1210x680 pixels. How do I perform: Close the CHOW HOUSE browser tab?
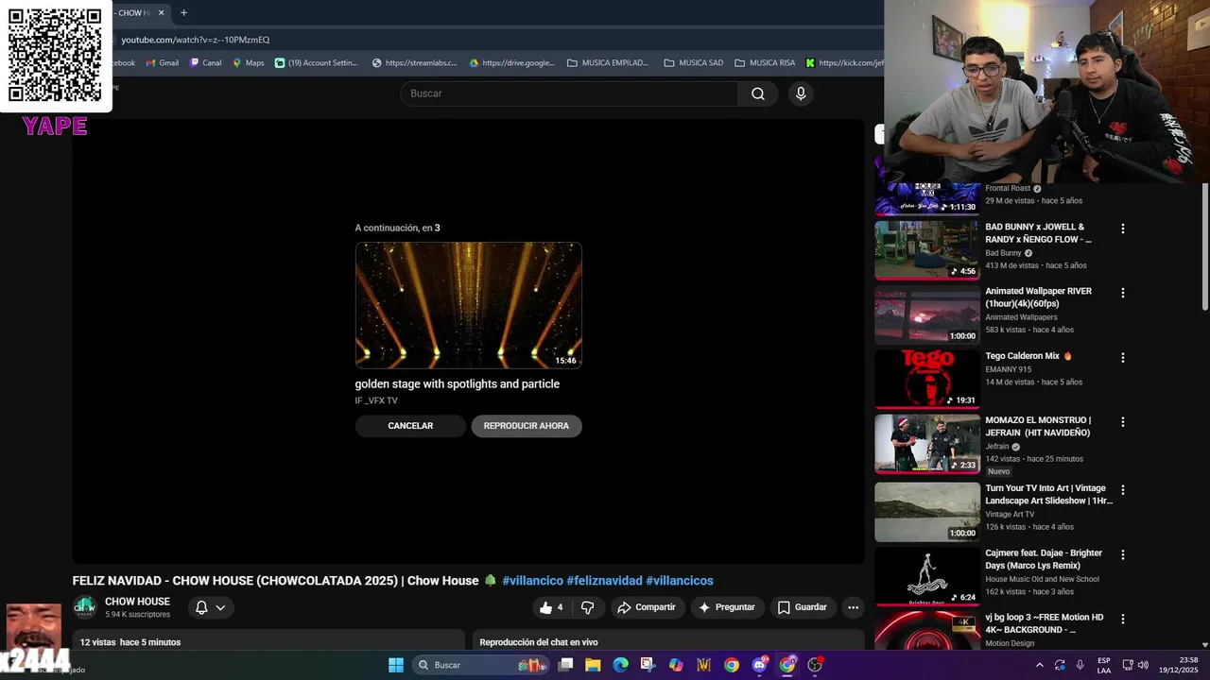tap(161, 12)
